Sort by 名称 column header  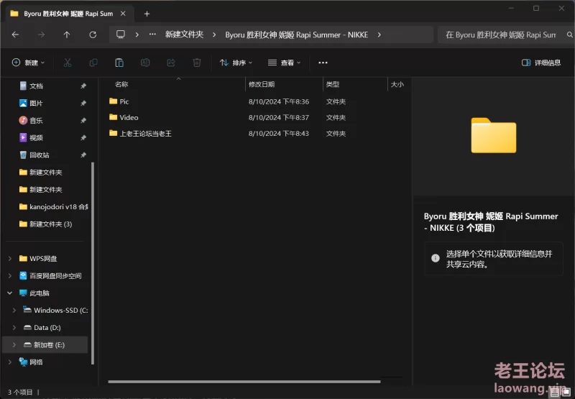point(121,84)
